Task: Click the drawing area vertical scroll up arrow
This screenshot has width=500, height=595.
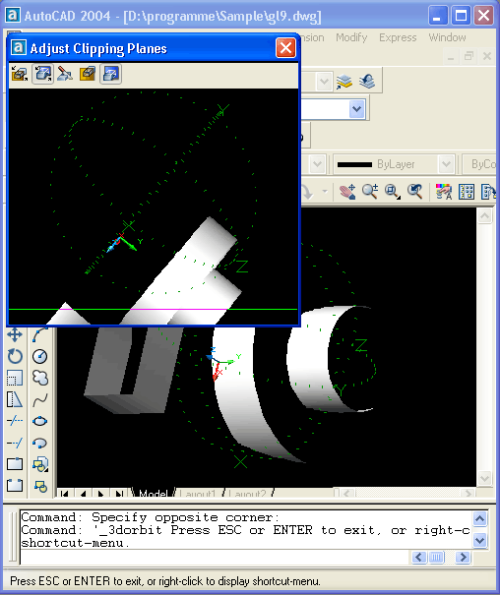Action: click(485, 216)
